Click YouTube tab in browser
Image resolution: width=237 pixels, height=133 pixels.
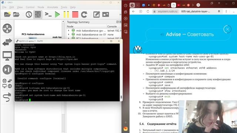[x=178, y=5]
